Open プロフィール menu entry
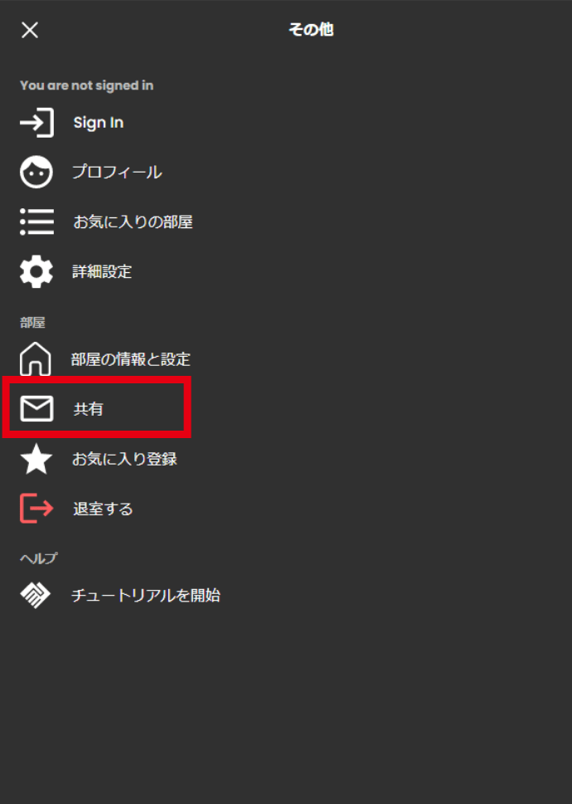The width and height of the screenshot is (572, 804). point(117,172)
